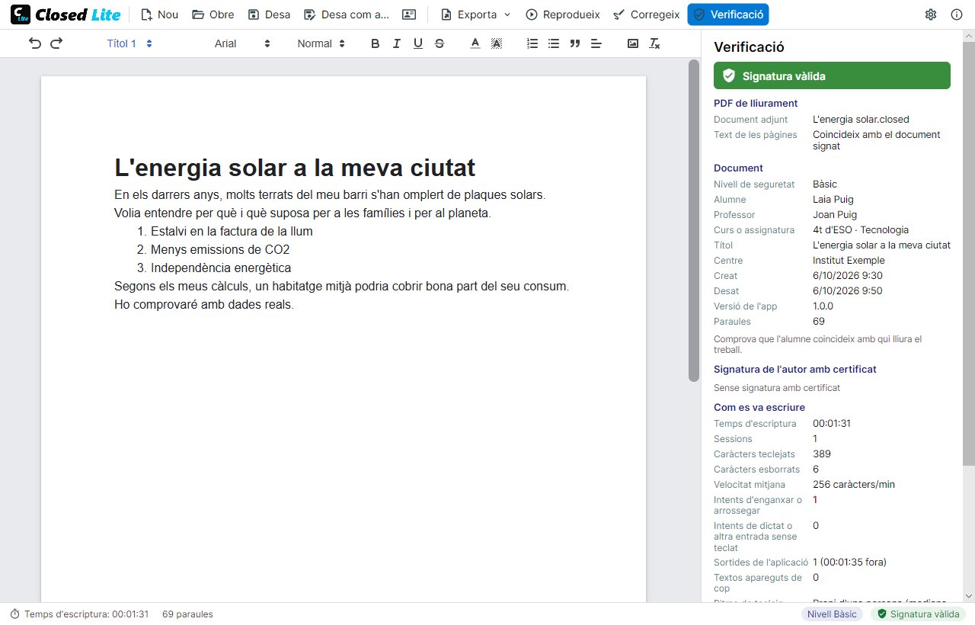Viewport: 975px width, 625px height.
Task: Click the Nivell Bàsic status badge
Action: 832,614
